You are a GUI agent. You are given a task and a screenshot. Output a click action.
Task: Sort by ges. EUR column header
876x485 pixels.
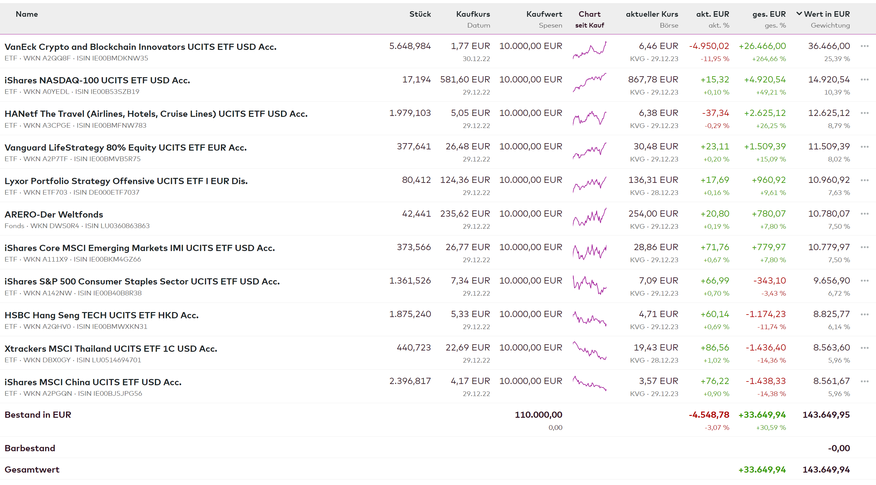(x=768, y=14)
